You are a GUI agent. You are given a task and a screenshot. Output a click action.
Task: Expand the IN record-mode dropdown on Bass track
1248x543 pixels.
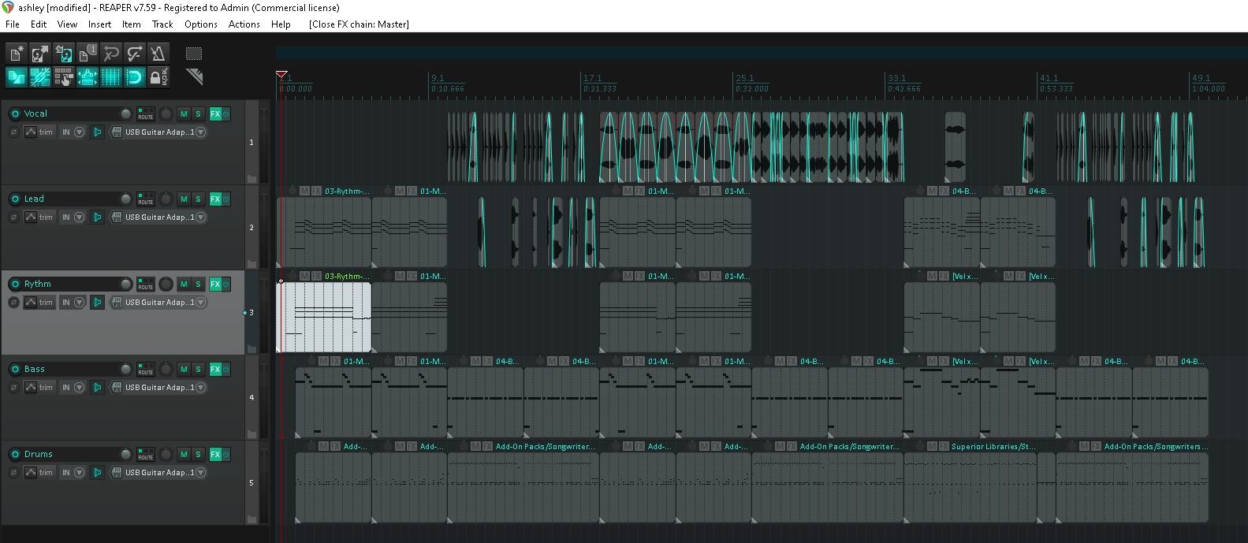coord(79,388)
